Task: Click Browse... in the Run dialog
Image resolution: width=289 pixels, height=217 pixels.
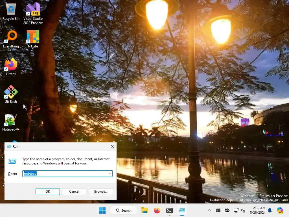Action: [x=101, y=192]
